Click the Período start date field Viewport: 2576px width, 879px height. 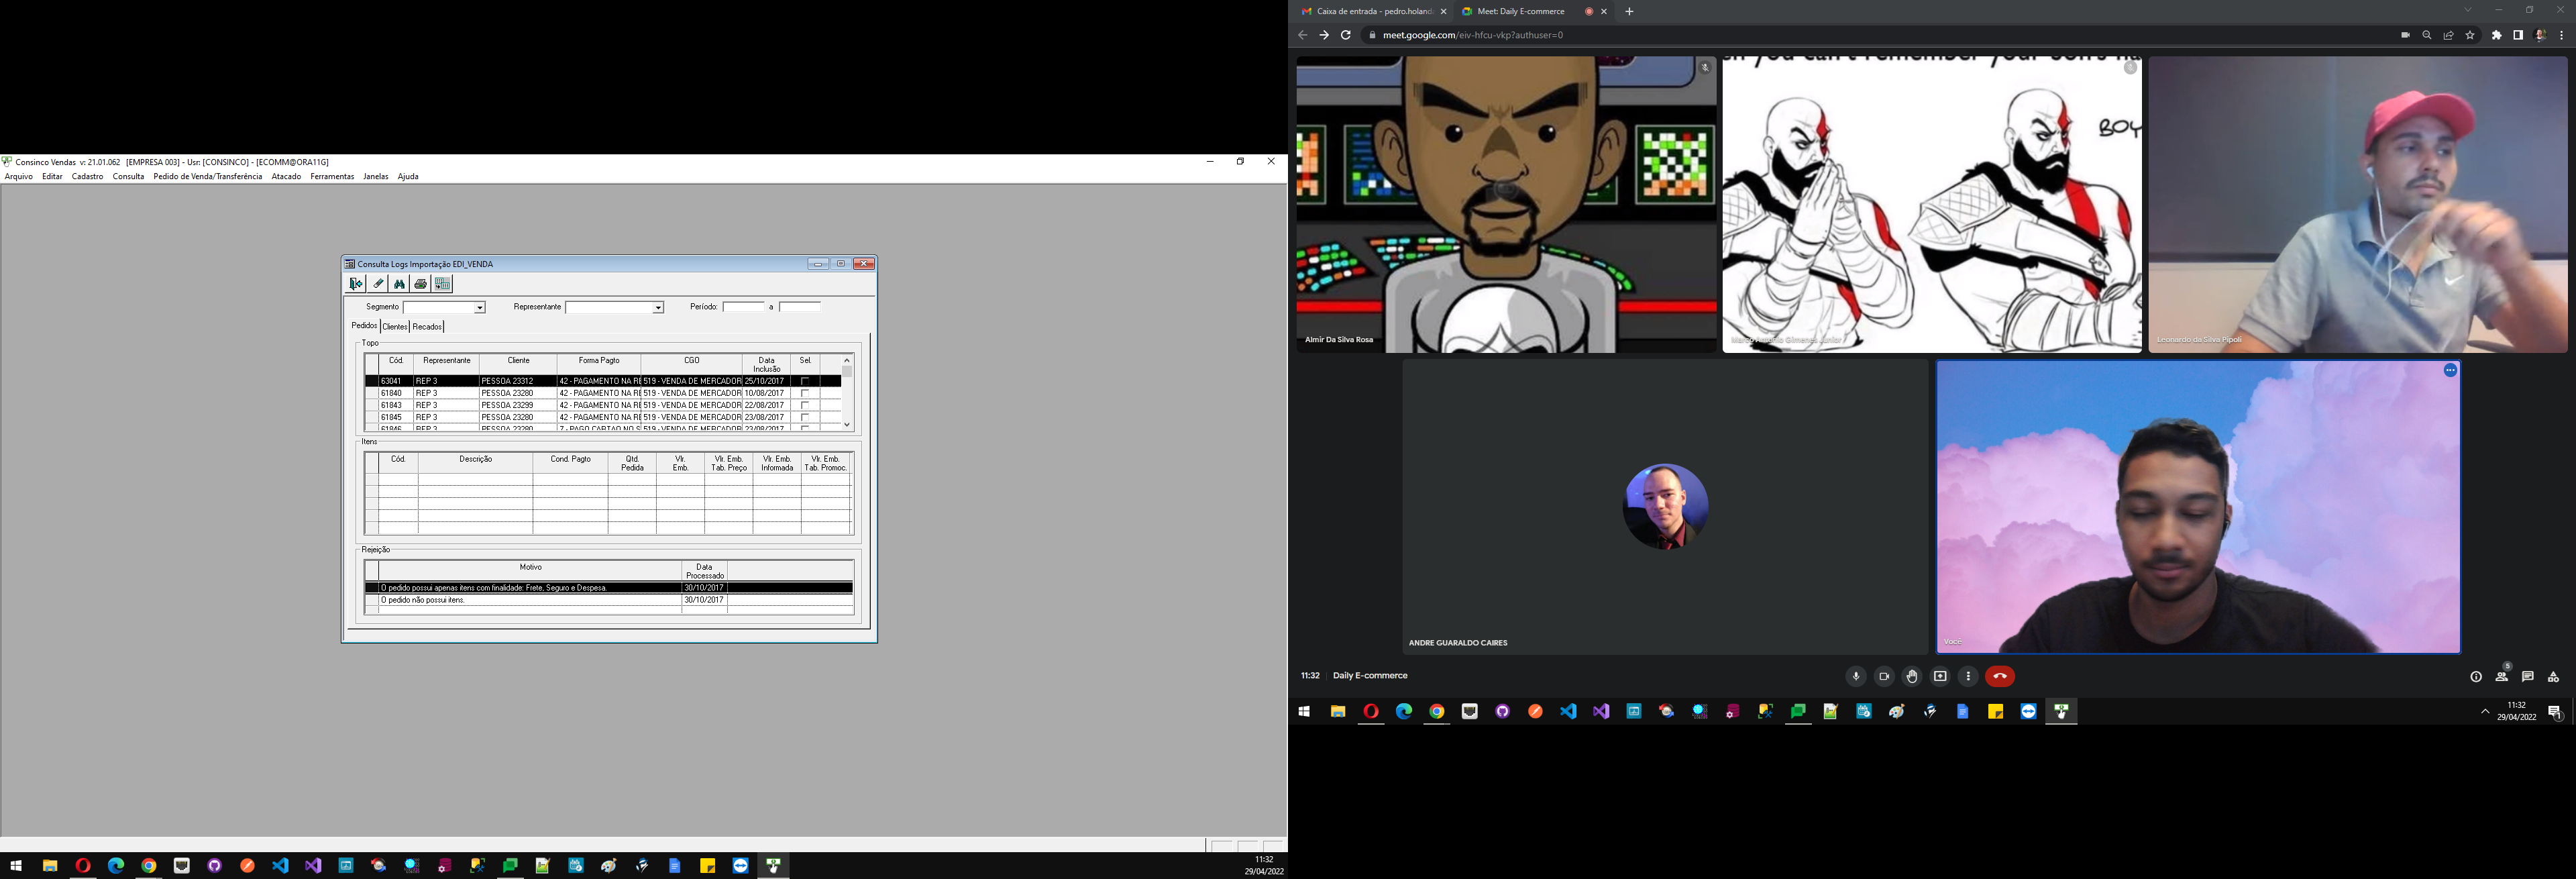(743, 307)
